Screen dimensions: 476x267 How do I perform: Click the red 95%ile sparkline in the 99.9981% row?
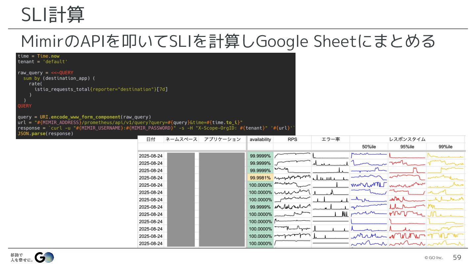tap(407, 178)
